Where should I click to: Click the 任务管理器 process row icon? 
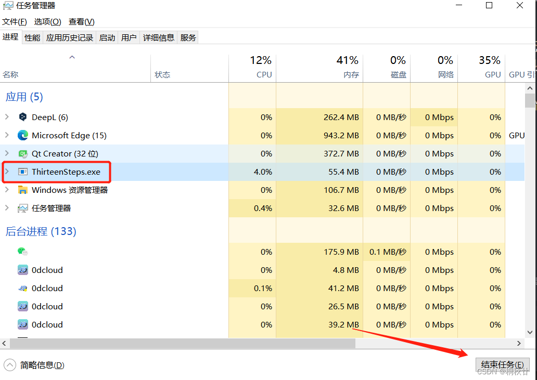22,208
